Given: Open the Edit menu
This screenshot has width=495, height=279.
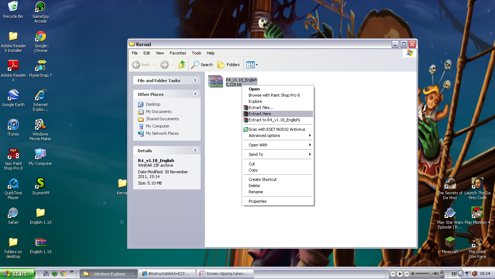Looking at the screenshot, I should (147, 53).
